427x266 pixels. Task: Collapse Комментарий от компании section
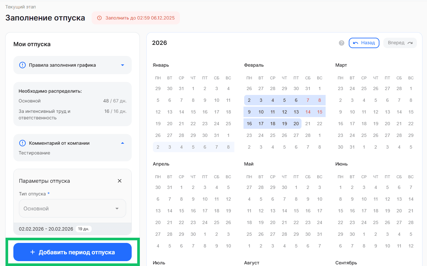(123, 143)
